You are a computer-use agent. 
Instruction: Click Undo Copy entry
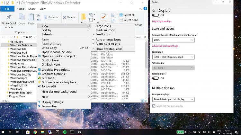64,48
